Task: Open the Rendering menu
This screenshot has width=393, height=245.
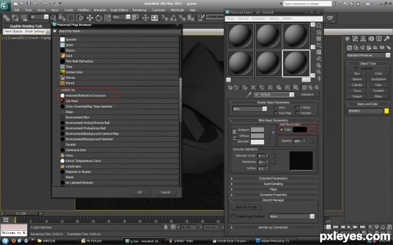Action: pos(140,10)
